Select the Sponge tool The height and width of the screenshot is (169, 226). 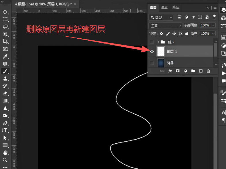[5, 116]
